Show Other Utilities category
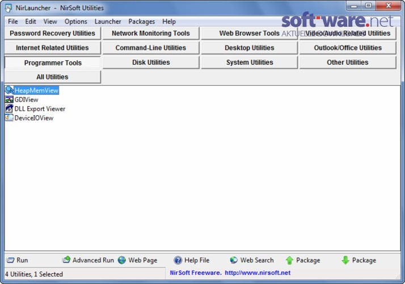 pyautogui.click(x=348, y=62)
